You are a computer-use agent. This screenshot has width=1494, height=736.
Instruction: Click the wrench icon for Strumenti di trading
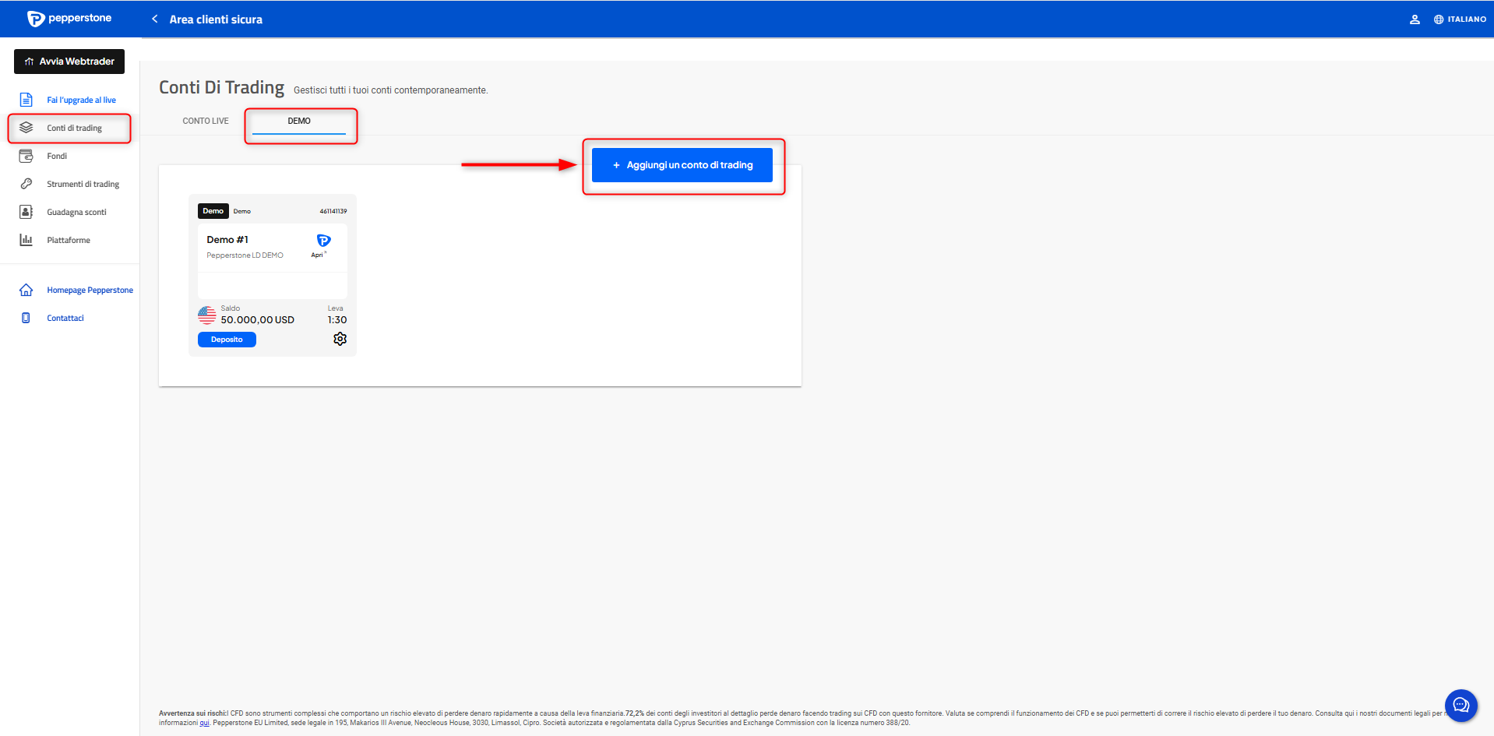coord(26,184)
